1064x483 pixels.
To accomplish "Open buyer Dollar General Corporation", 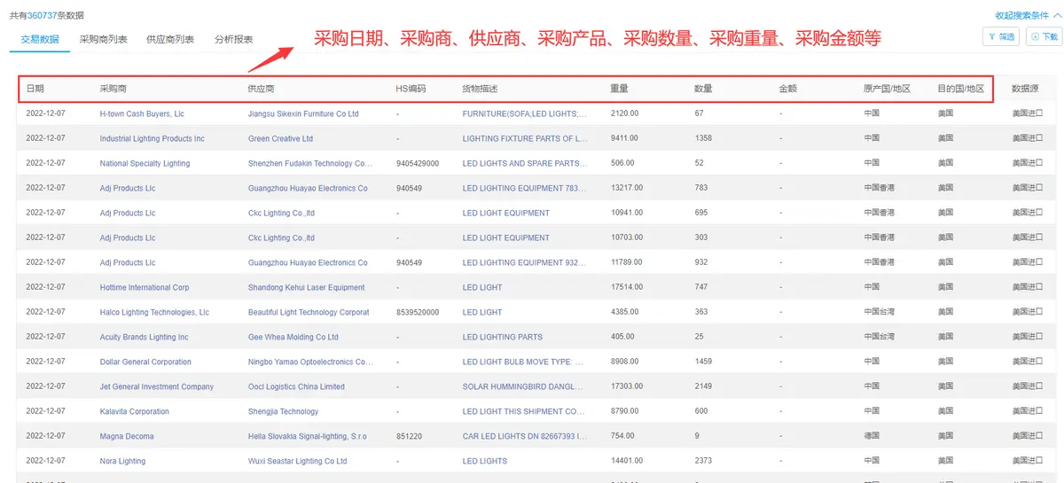I will coord(145,362).
